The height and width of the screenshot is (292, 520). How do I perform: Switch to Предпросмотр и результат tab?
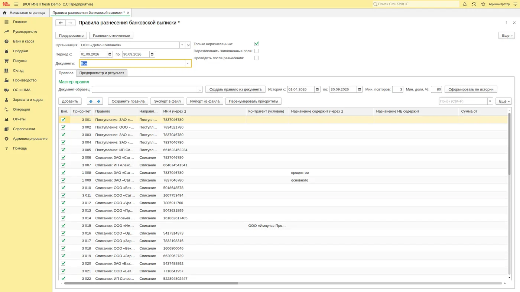[x=102, y=73]
